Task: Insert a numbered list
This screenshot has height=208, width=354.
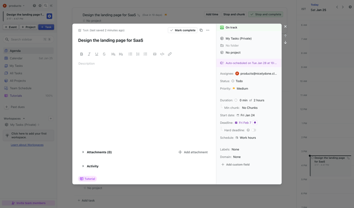Action: pyautogui.click(x=138, y=54)
